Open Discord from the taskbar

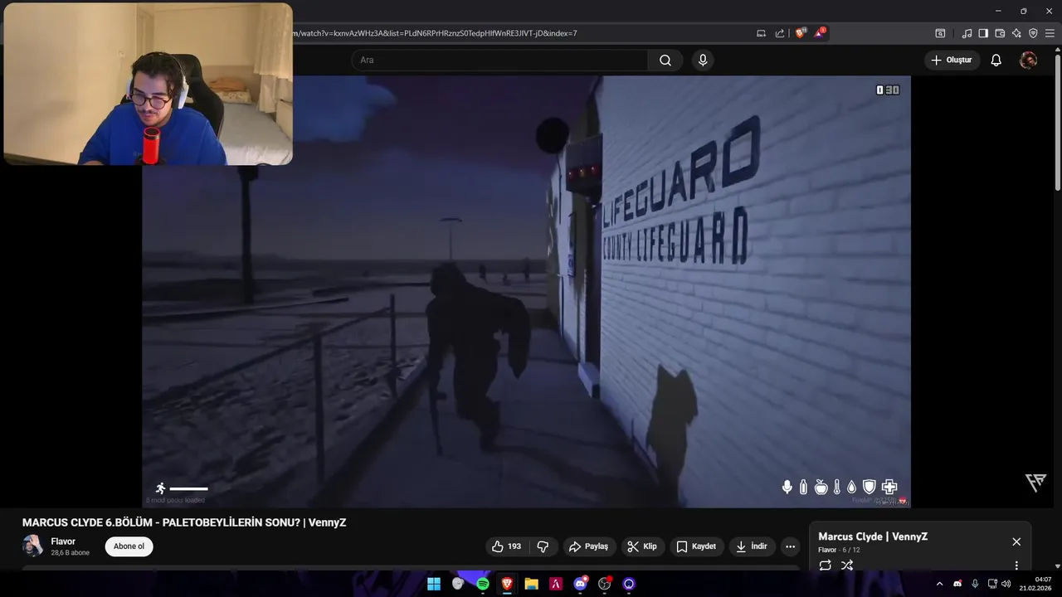[581, 584]
